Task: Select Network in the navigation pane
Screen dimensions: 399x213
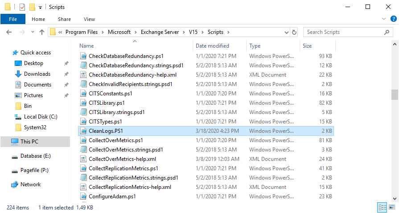Action: 30,184
